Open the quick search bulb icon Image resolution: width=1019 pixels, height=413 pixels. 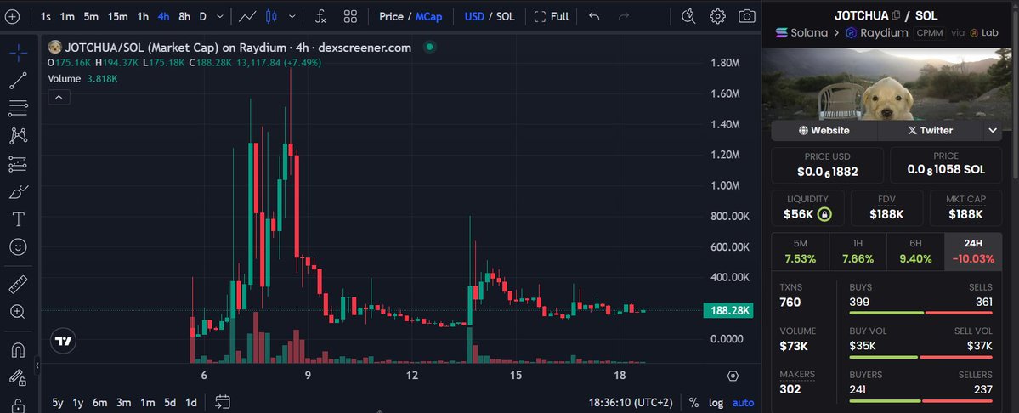[689, 16]
